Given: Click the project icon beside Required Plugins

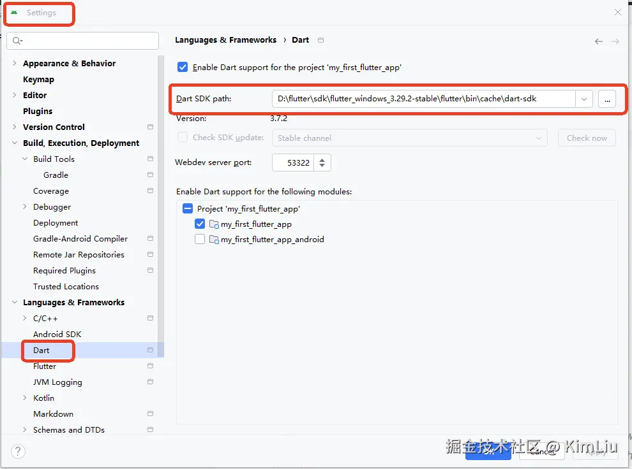Looking at the screenshot, I should pos(151,270).
